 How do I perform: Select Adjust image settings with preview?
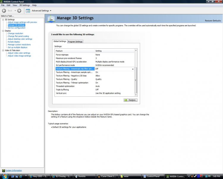[x=22, y=22]
